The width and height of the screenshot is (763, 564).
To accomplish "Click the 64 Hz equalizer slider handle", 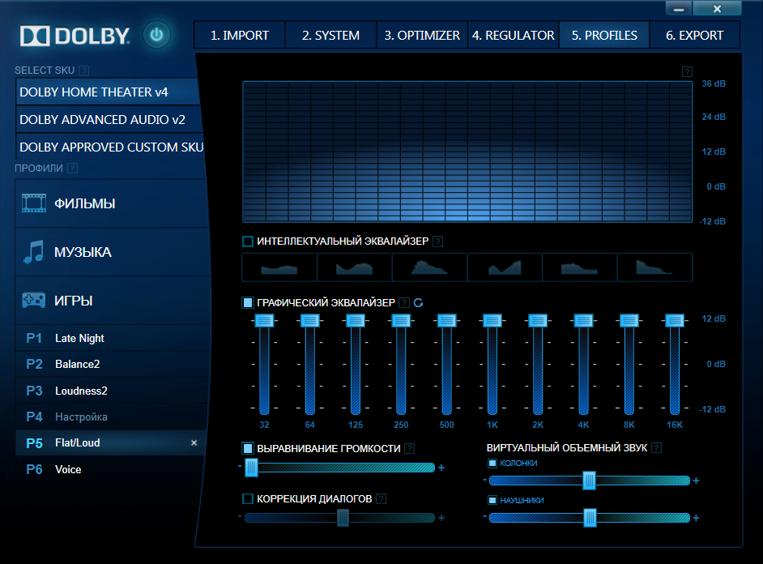I will click(310, 321).
